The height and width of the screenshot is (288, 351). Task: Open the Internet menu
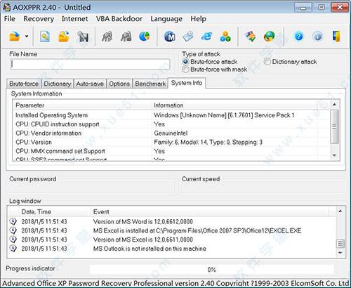(x=74, y=19)
